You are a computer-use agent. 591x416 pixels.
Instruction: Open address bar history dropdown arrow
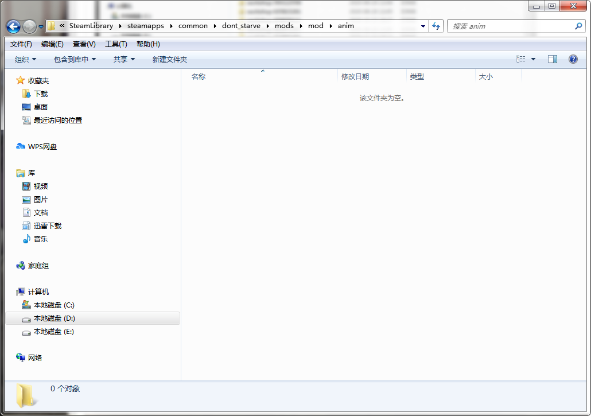click(x=423, y=26)
